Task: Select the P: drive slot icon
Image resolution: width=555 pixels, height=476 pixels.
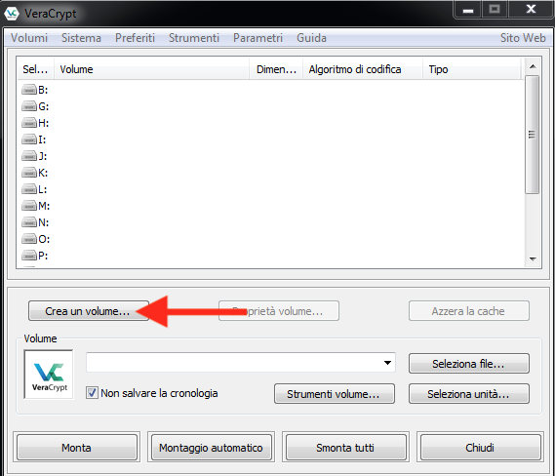Action: (x=29, y=256)
